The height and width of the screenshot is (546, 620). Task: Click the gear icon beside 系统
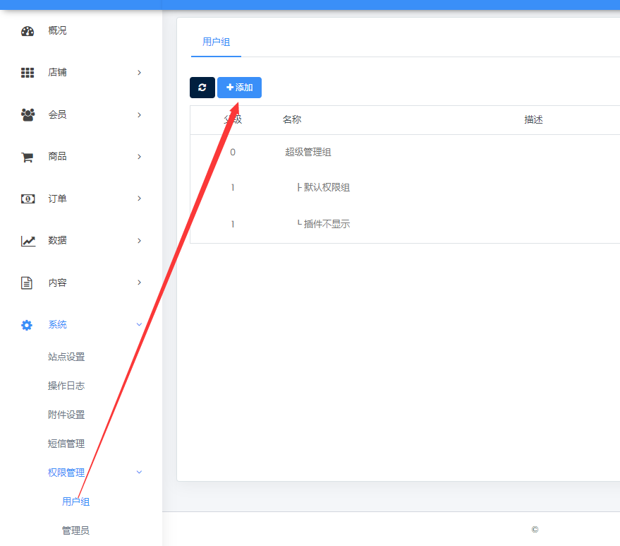click(27, 325)
